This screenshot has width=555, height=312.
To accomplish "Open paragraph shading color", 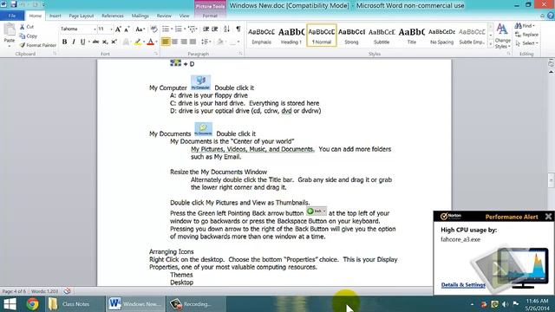I will coord(220,42).
